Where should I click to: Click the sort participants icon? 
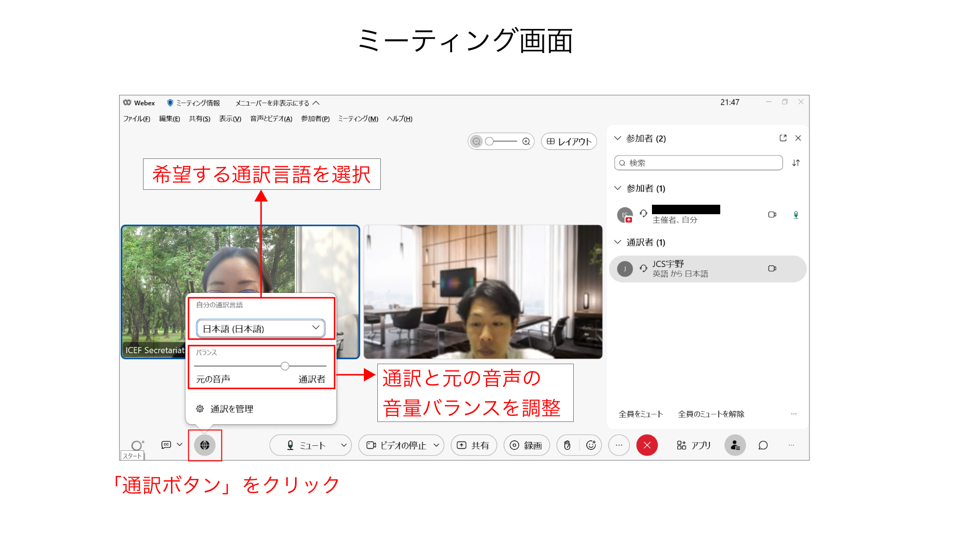796,163
